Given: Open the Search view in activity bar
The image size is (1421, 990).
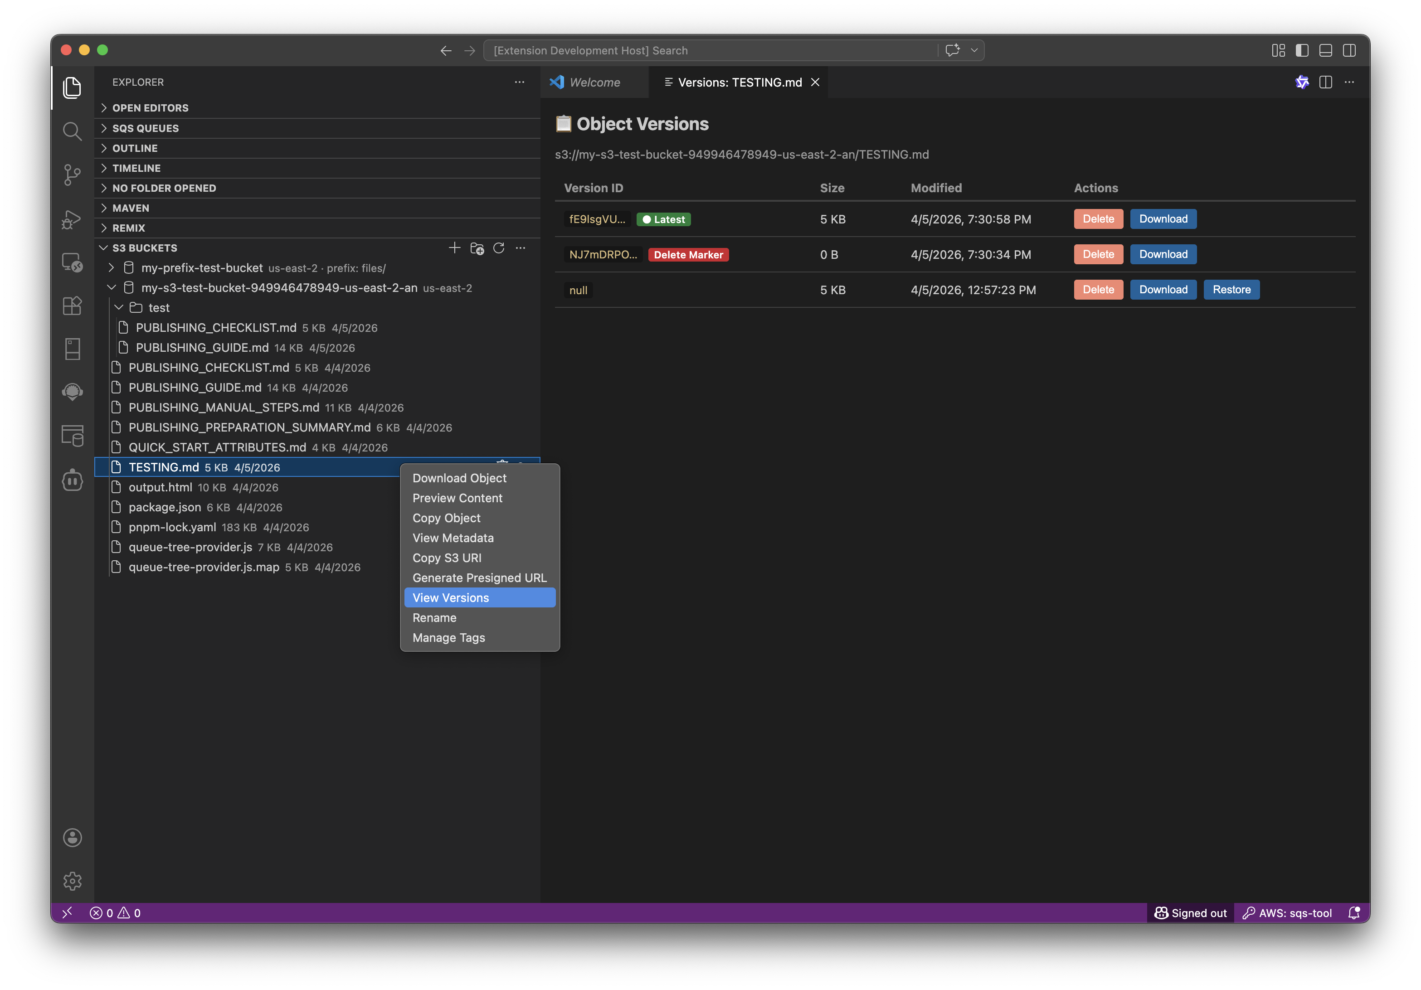Looking at the screenshot, I should coord(73,131).
